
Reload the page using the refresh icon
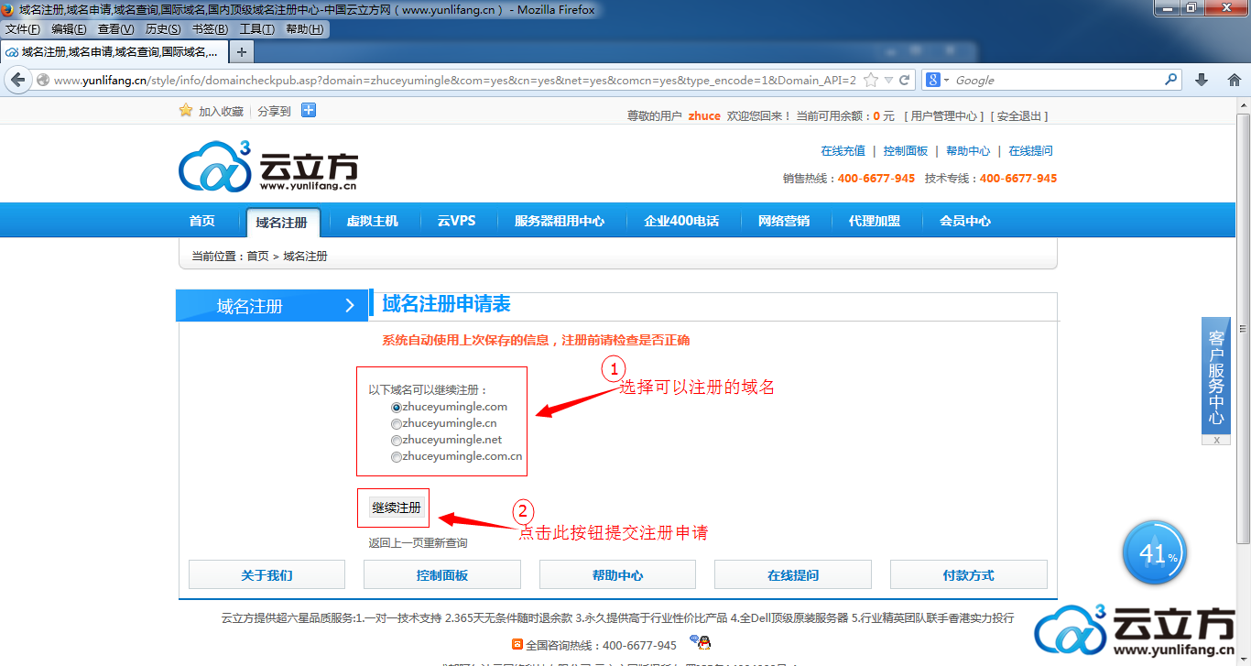904,81
